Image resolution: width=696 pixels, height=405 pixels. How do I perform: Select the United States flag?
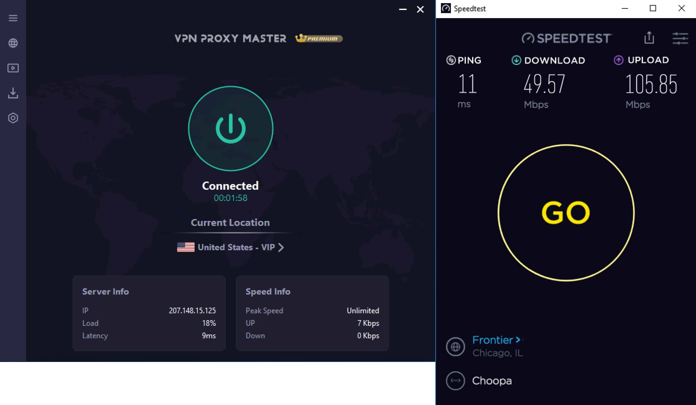click(x=186, y=247)
